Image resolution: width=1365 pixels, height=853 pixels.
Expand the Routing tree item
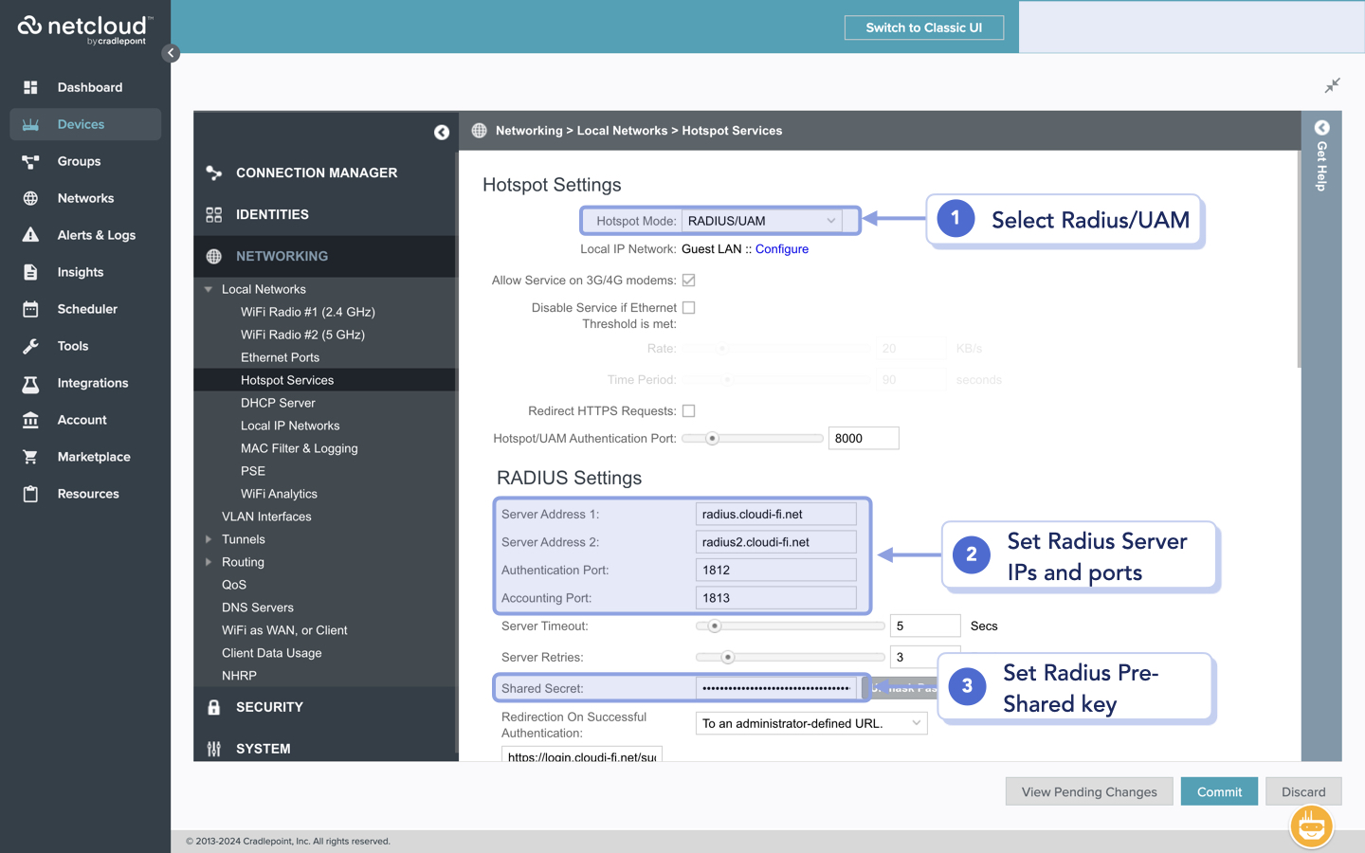tap(209, 562)
